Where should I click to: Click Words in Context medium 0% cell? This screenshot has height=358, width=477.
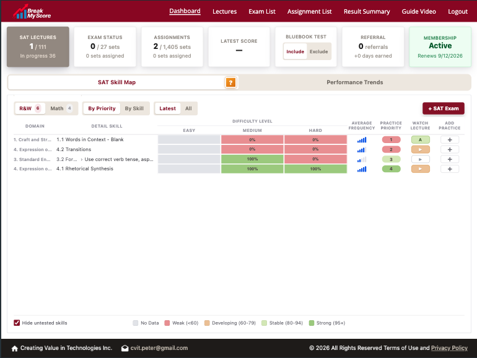tap(252, 140)
